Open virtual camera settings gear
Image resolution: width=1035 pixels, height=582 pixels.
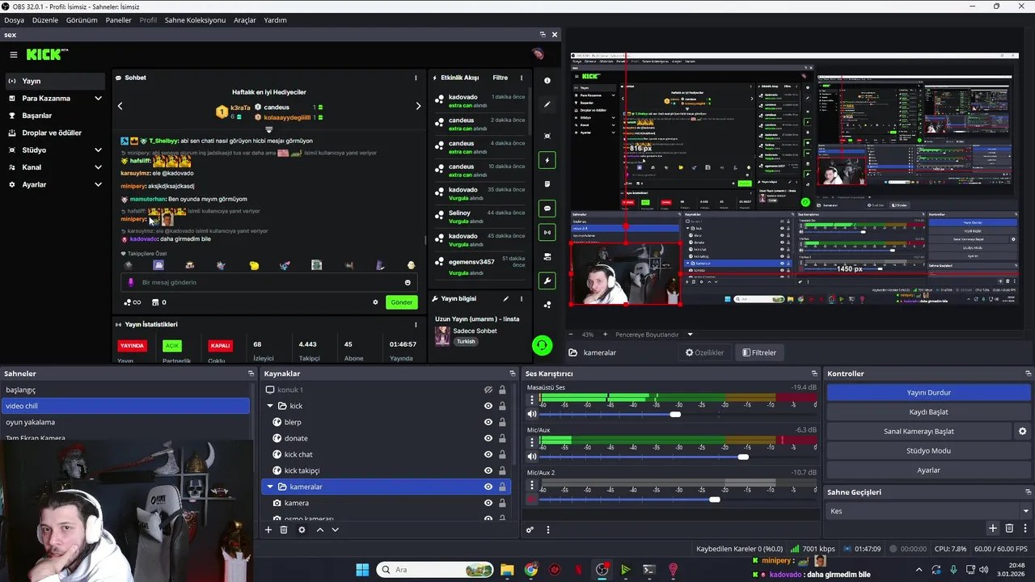pos(1022,431)
